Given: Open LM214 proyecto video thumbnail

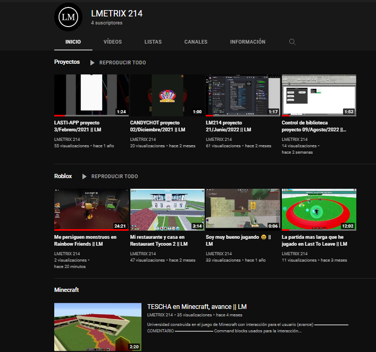Looking at the screenshot, I should pos(243,95).
